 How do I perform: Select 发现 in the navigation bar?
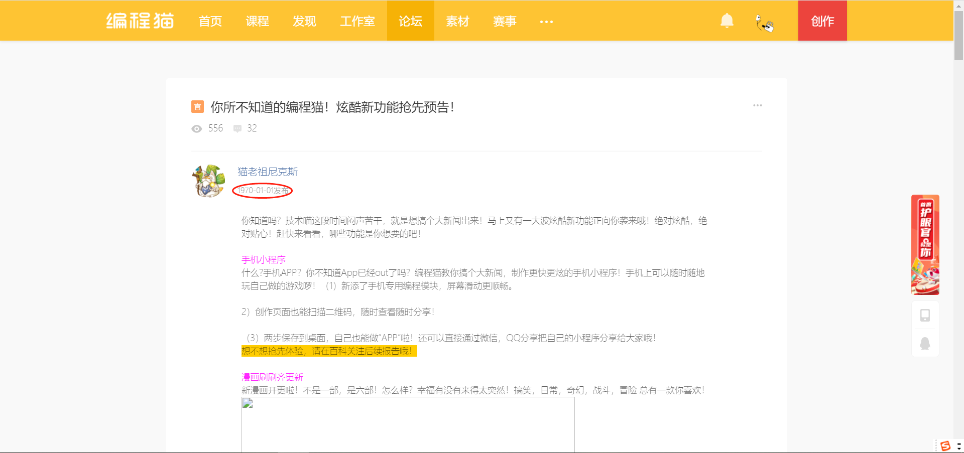[x=305, y=21]
